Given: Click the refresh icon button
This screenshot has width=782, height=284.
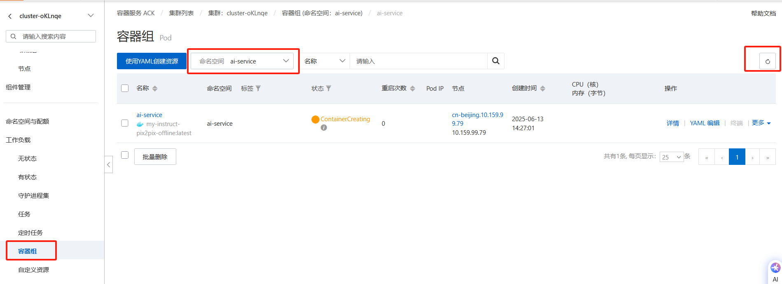Looking at the screenshot, I should [768, 61].
